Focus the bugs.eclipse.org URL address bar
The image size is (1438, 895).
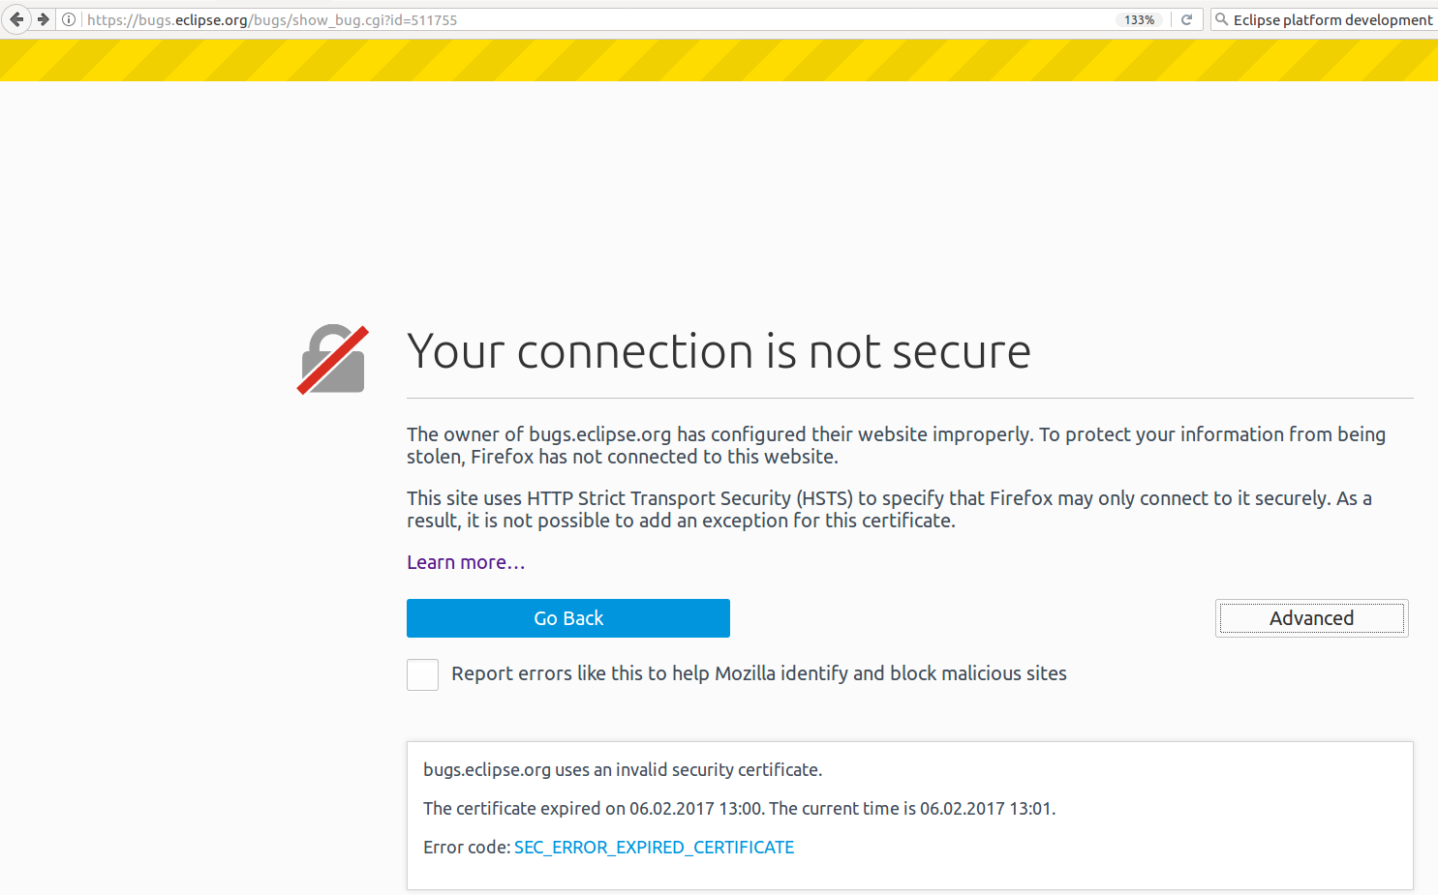point(596,19)
